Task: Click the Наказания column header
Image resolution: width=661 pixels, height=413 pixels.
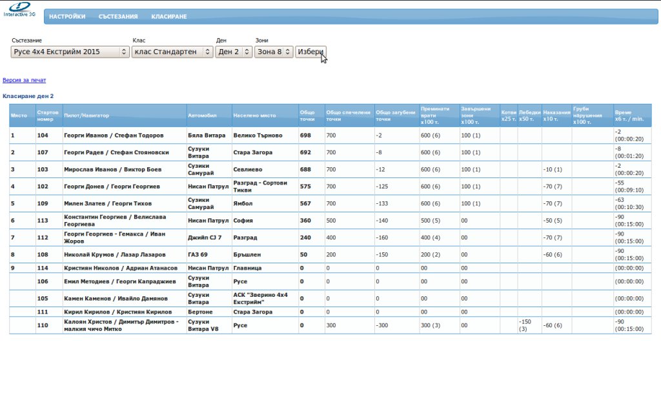Action: 556,116
